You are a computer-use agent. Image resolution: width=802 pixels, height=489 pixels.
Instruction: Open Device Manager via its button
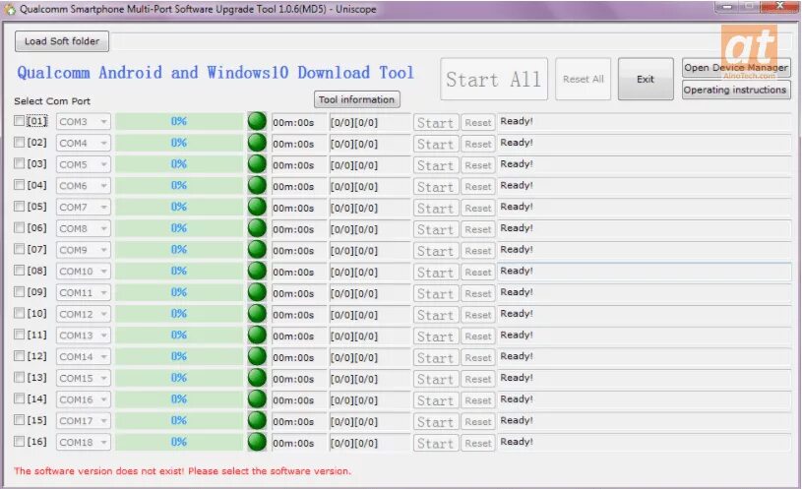[x=736, y=68]
